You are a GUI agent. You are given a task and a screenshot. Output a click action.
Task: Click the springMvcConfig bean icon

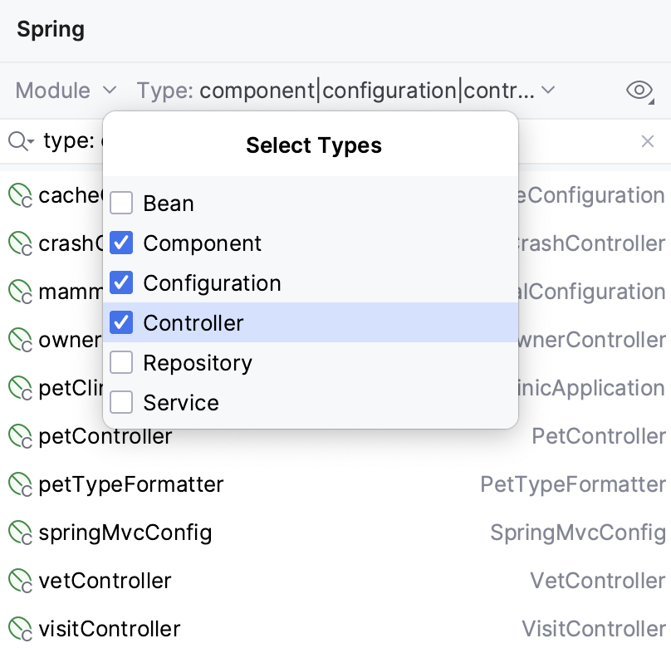[20, 533]
